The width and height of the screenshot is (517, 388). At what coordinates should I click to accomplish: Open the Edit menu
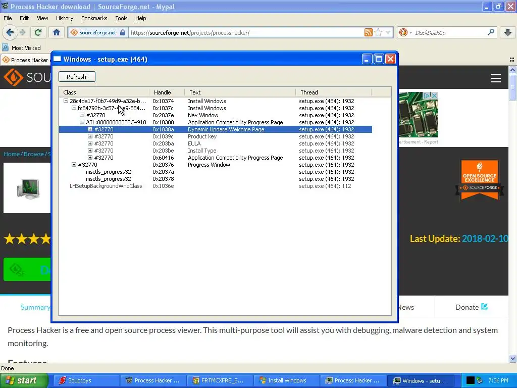[x=24, y=18]
